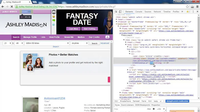Expand the collapsed li node
200x112 pixels.
(x=130, y=51)
